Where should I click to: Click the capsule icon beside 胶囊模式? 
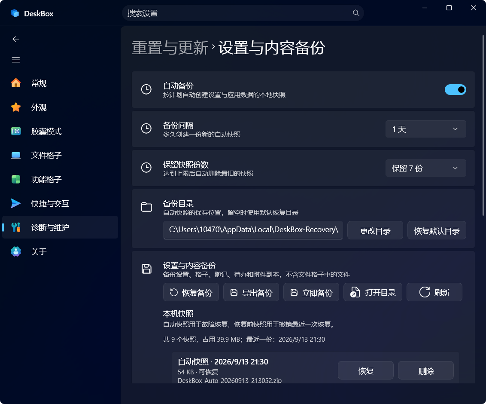click(16, 131)
